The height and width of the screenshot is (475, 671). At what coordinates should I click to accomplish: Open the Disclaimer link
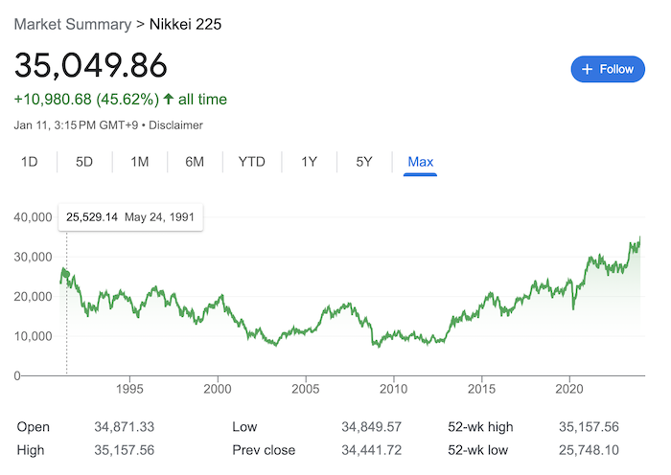click(177, 124)
